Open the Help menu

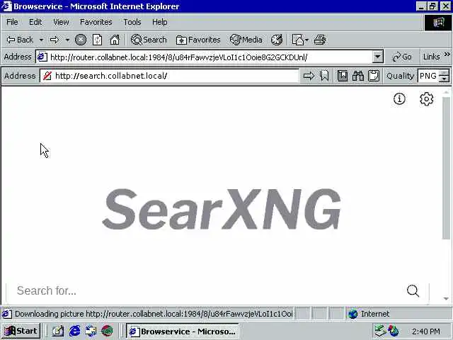coord(160,22)
